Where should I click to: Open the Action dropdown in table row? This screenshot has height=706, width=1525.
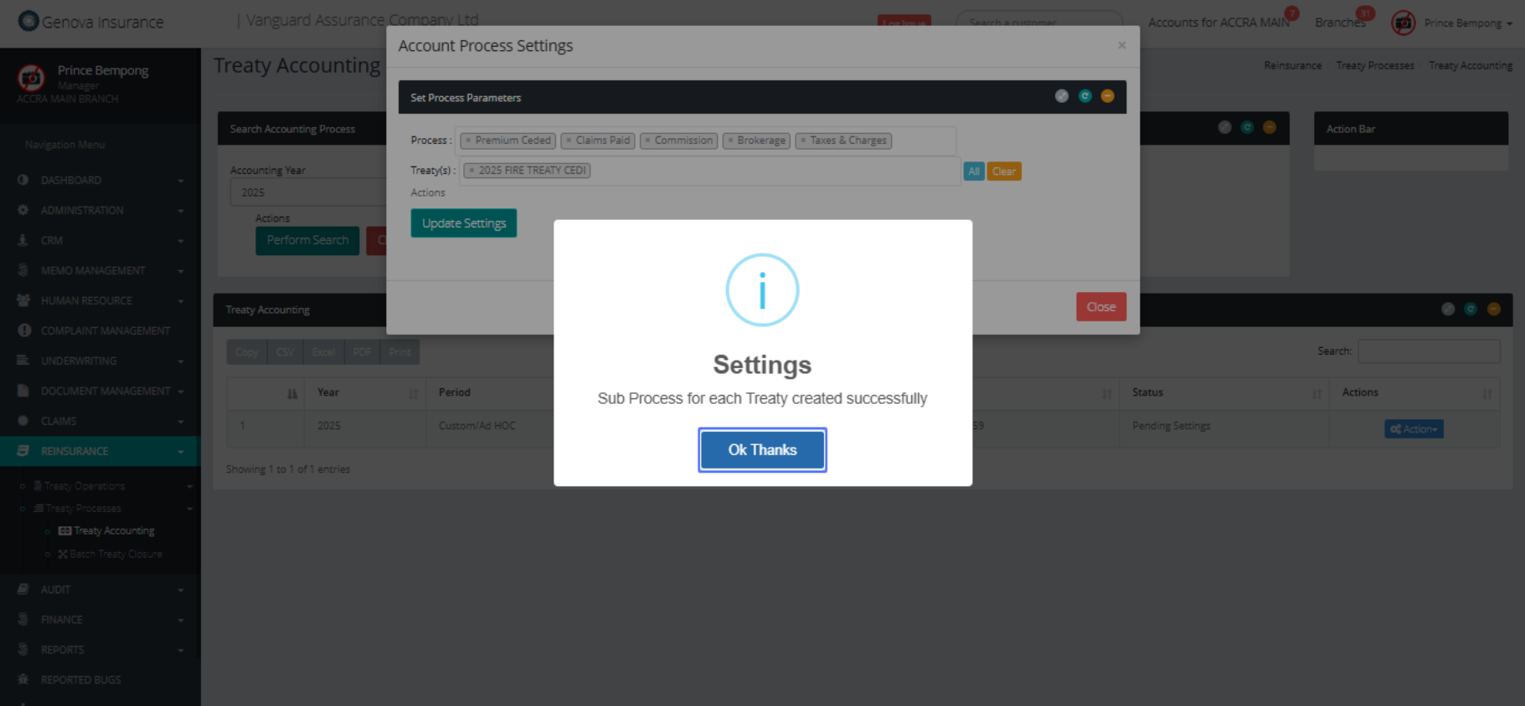(1413, 429)
